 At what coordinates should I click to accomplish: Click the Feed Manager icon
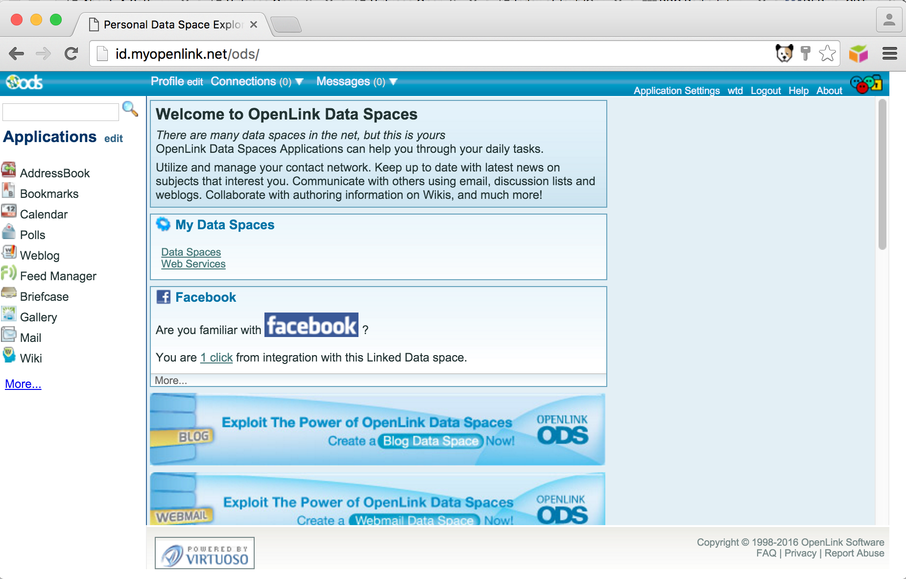coord(9,273)
